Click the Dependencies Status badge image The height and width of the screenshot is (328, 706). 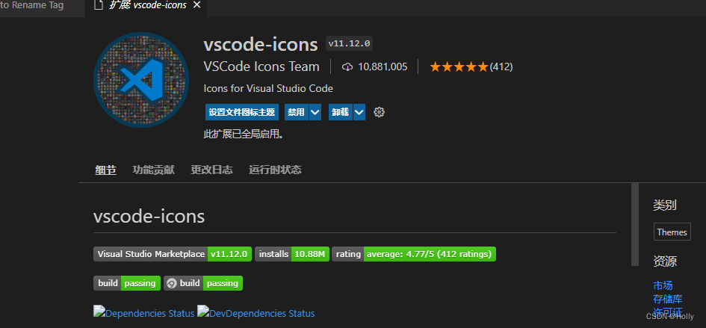144,313
